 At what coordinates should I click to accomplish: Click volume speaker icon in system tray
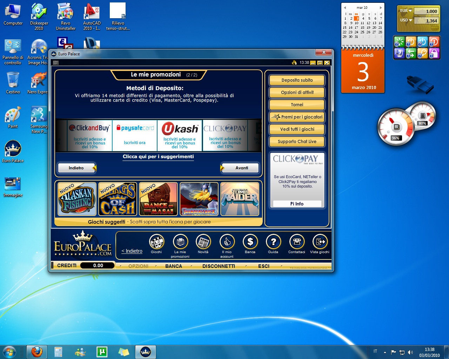pyautogui.click(x=410, y=352)
